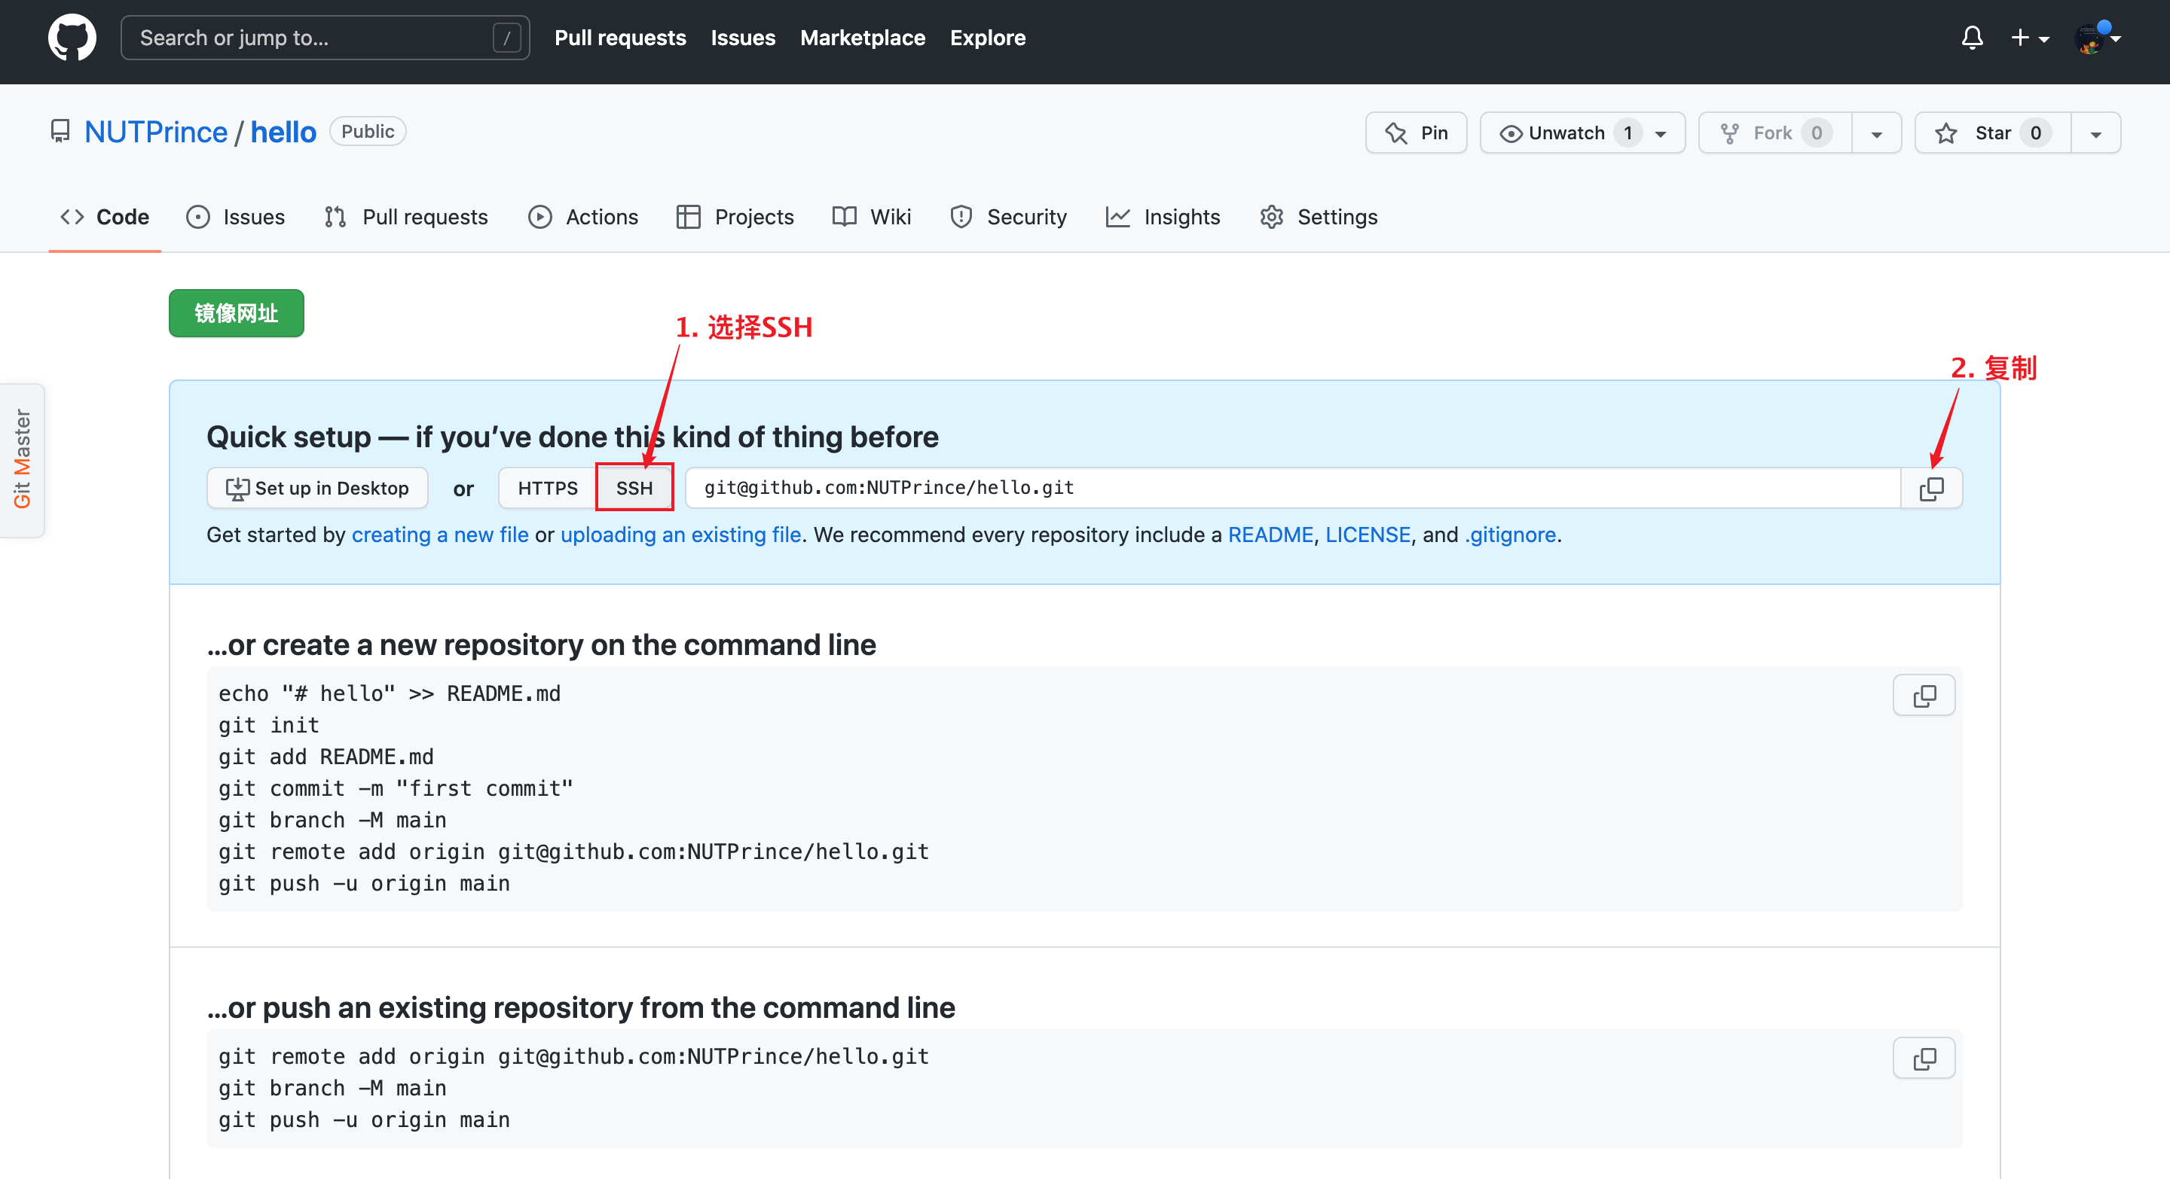
Task: Open the notifications bell
Action: coord(1971,38)
